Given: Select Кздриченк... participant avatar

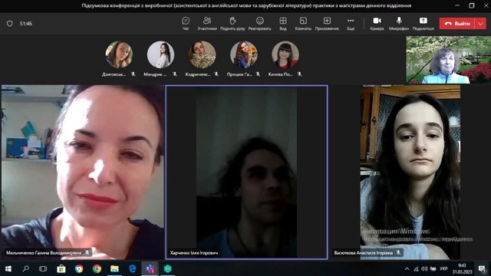Looking at the screenshot, I should 203,54.
